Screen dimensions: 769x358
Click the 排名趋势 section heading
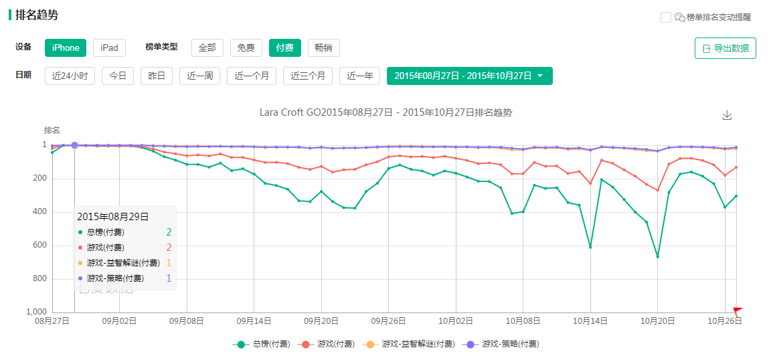(x=37, y=15)
